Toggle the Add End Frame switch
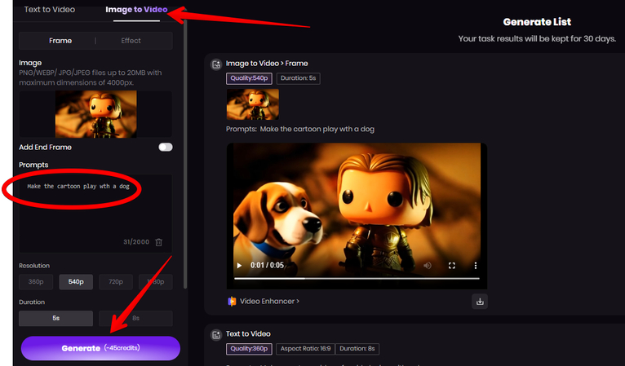Screen dimensions: 625x366 (166, 148)
